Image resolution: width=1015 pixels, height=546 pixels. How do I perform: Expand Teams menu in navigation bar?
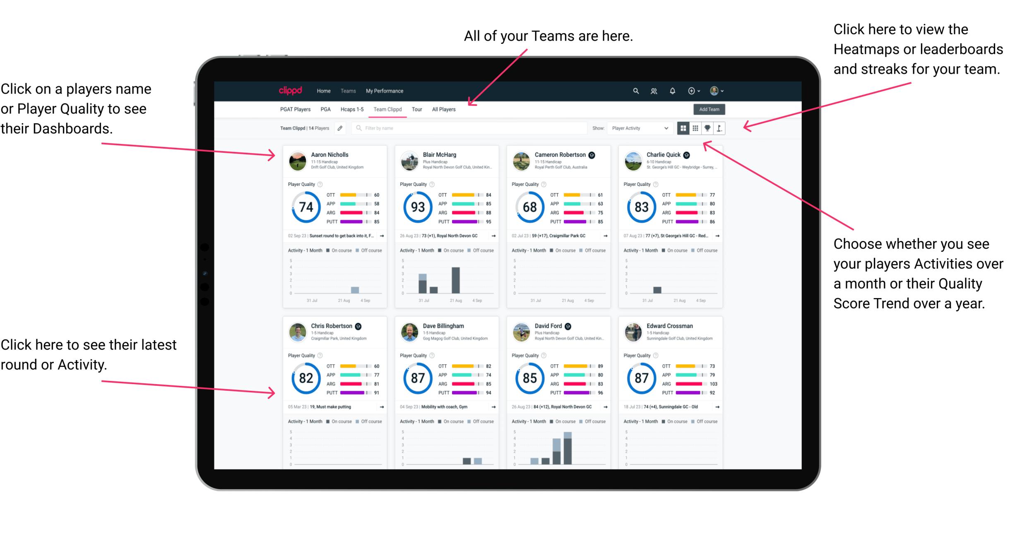[349, 91]
